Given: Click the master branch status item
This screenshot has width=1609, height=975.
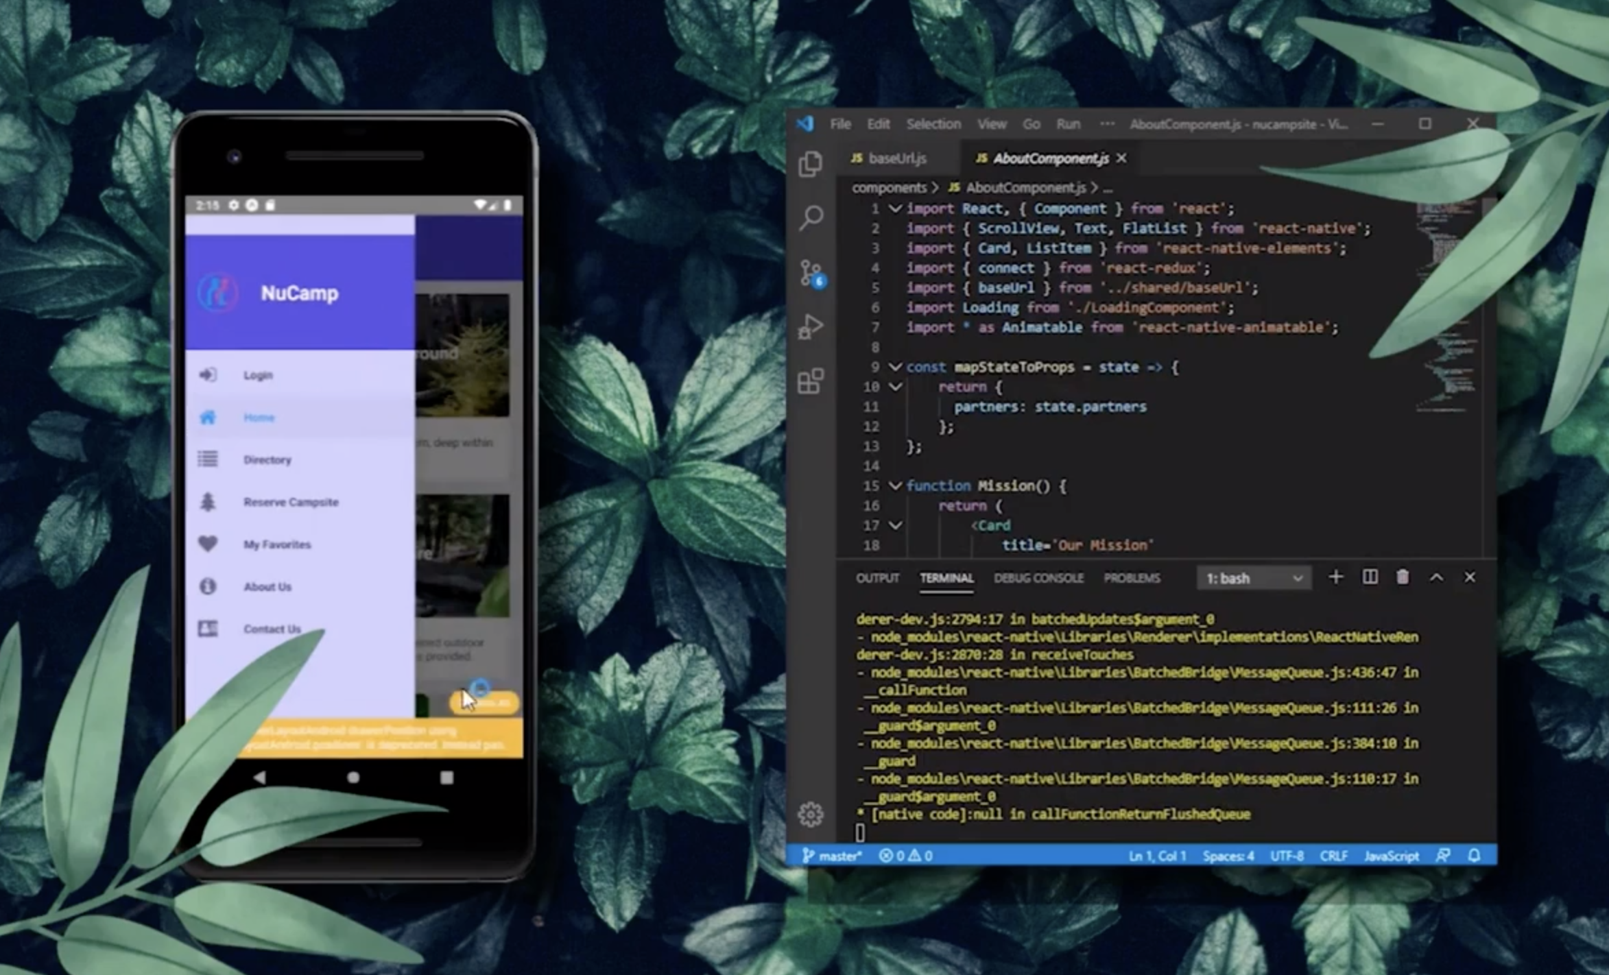Looking at the screenshot, I should tap(832, 856).
